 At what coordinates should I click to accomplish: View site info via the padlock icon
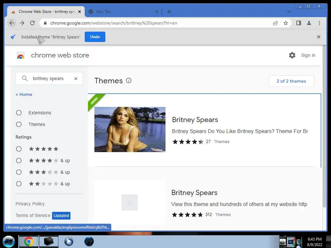45,23
